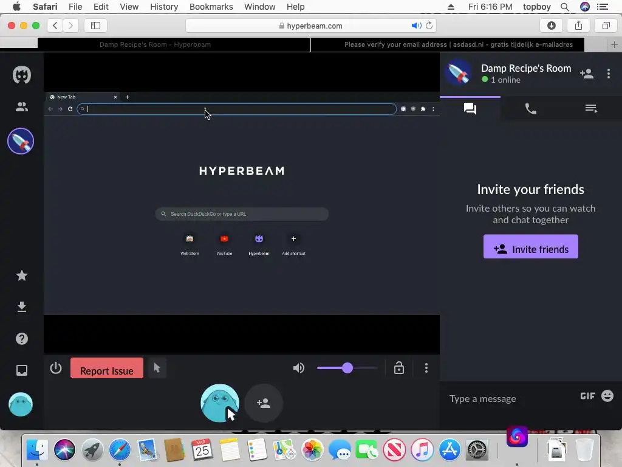Open the virtual browser three-dot menu
Screen dimensions: 622x467
click(433, 109)
